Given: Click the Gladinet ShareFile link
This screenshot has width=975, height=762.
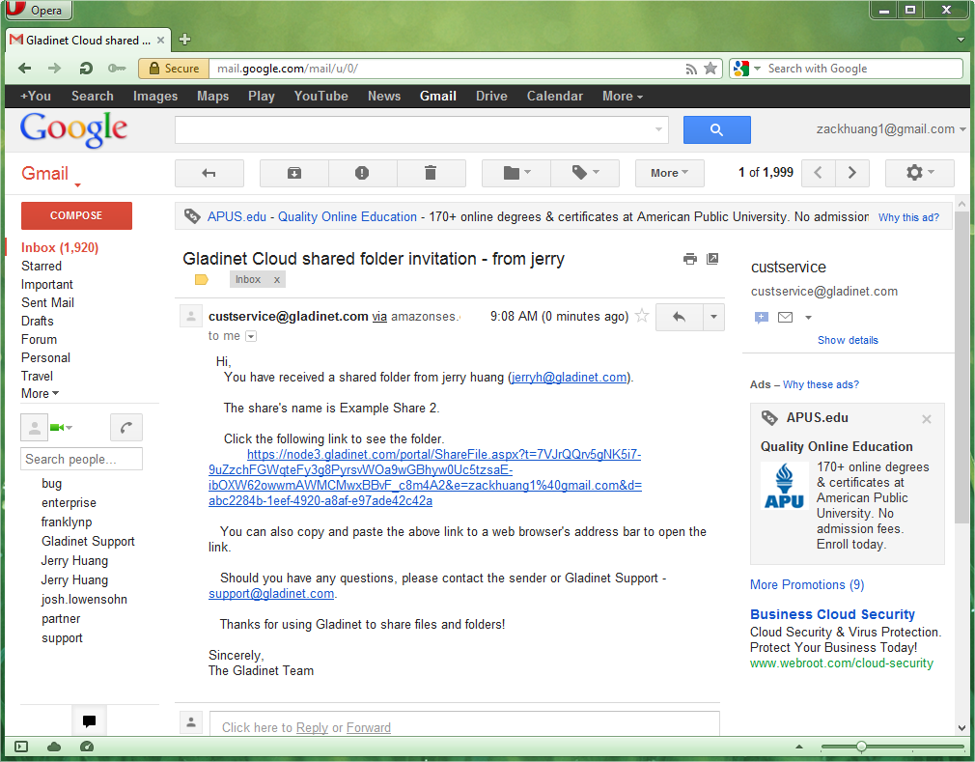Looking at the screenshot, I should [426, 478].
